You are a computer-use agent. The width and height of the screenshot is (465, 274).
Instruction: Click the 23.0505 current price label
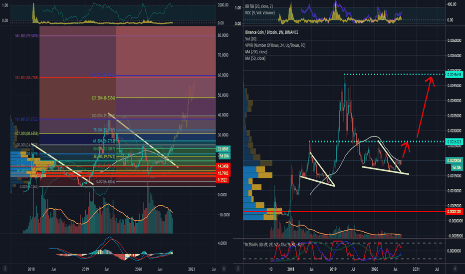pyautogui.click(x=223, y=149)
